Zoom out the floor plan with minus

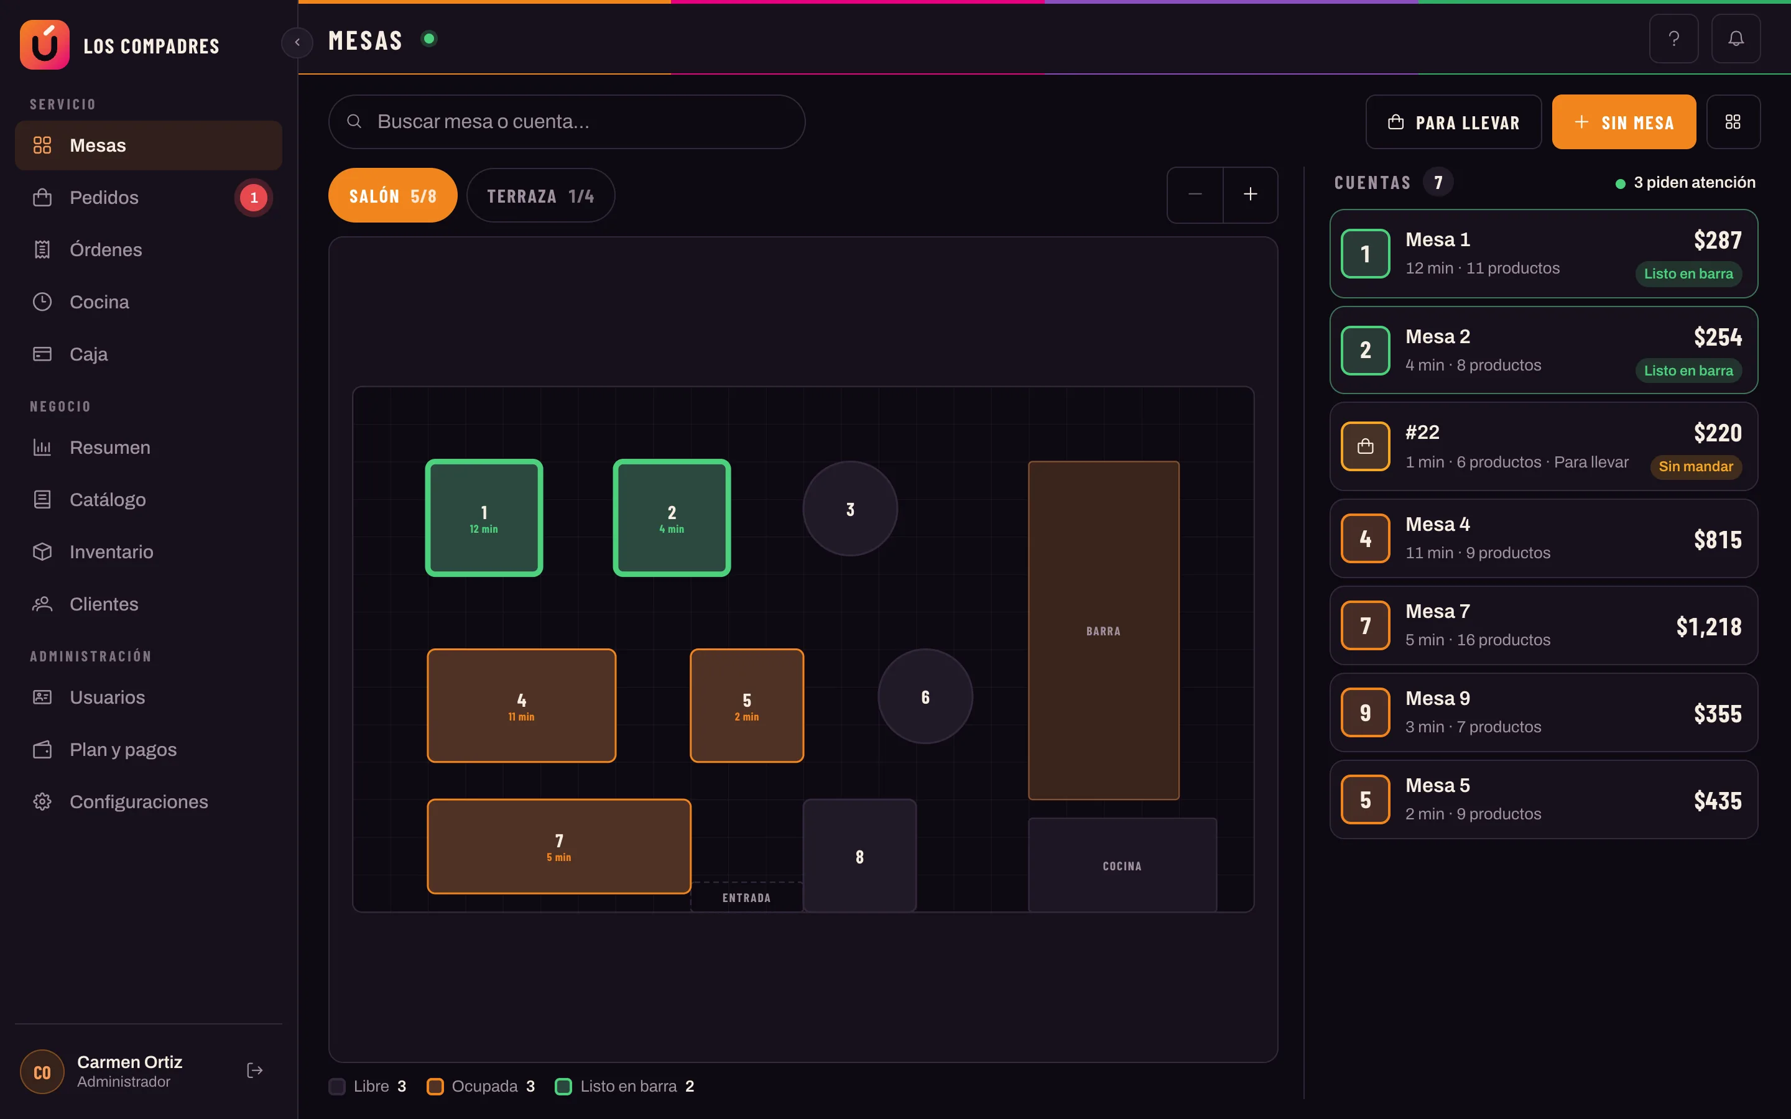click(x=1195, y=195)
